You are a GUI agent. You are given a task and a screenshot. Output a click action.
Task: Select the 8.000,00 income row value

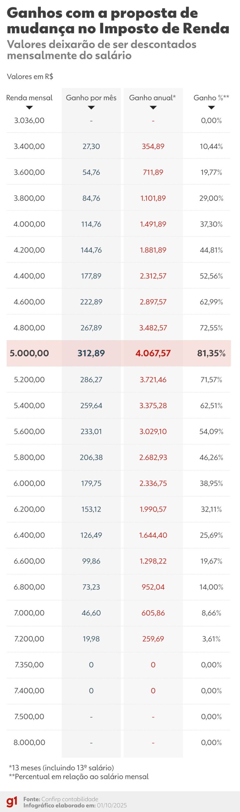(29, 743)
